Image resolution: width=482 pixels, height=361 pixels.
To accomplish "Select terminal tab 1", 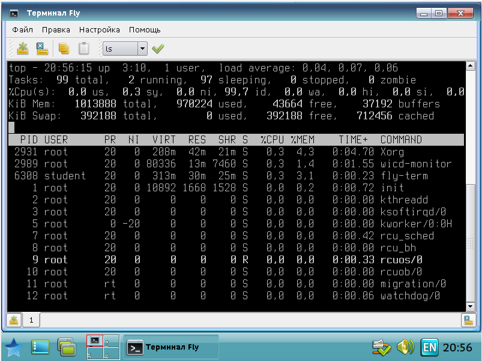I will click(x=31, y=320).
